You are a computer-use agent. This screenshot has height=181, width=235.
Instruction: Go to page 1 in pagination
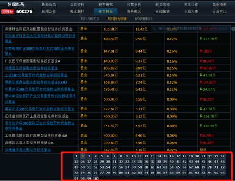click(76, 156)
